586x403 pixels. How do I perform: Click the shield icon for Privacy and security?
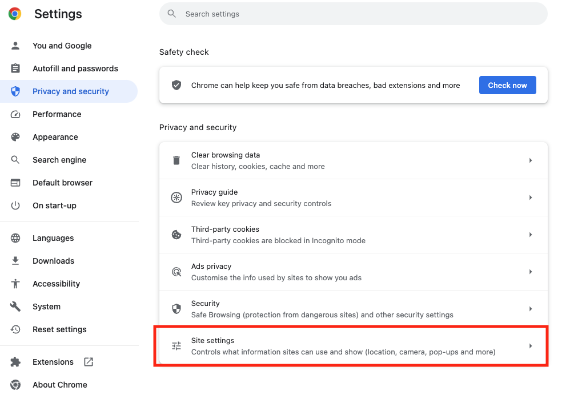15,91
